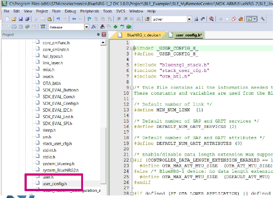274x198 pixels.
Task: Navigate forwards with right arrow icon
Action: click(81, 19)
